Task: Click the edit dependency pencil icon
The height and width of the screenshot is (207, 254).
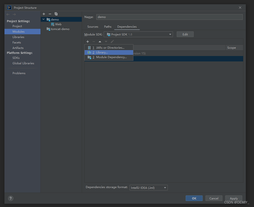Action: click(112, 42)
